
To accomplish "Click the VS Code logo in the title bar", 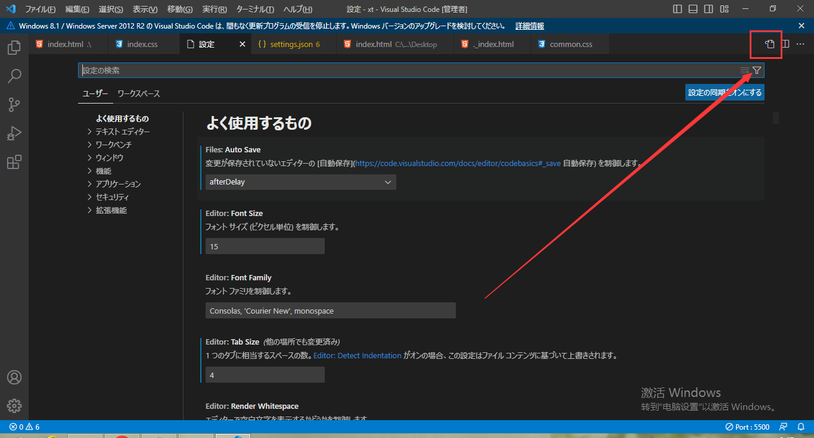I will [x=11, y=9].
